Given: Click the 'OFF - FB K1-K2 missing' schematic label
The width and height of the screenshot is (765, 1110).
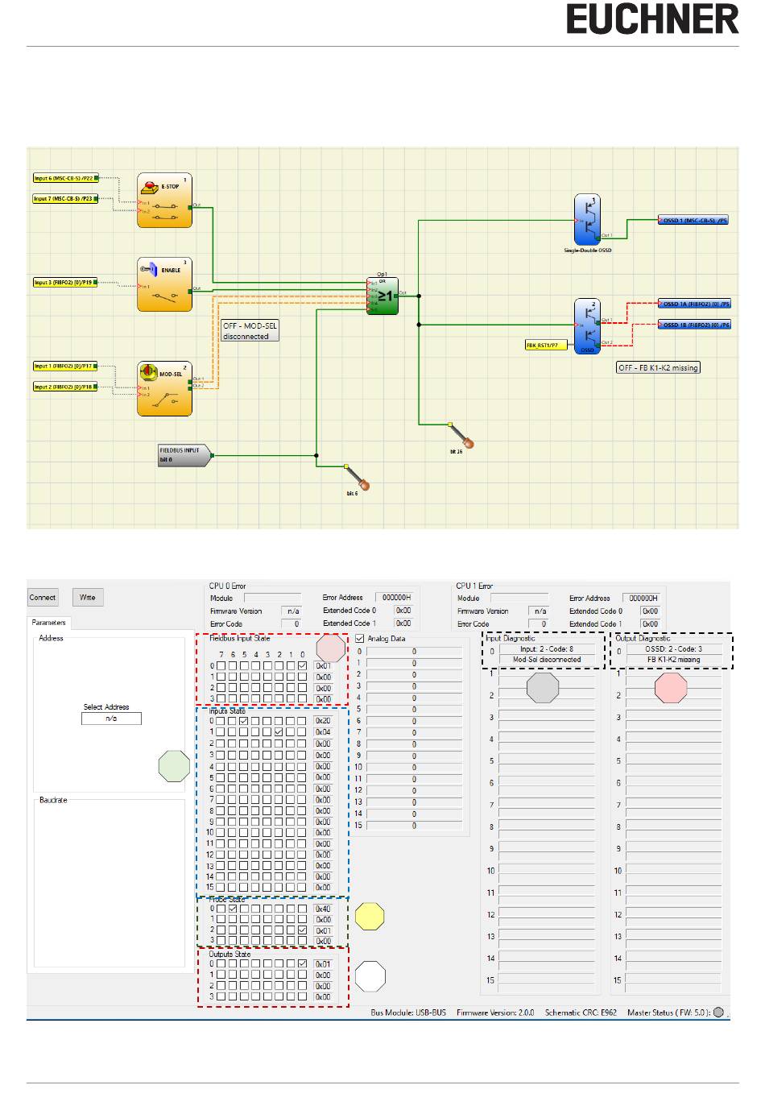Looking at the screenshot, I should tap(658, 367).
